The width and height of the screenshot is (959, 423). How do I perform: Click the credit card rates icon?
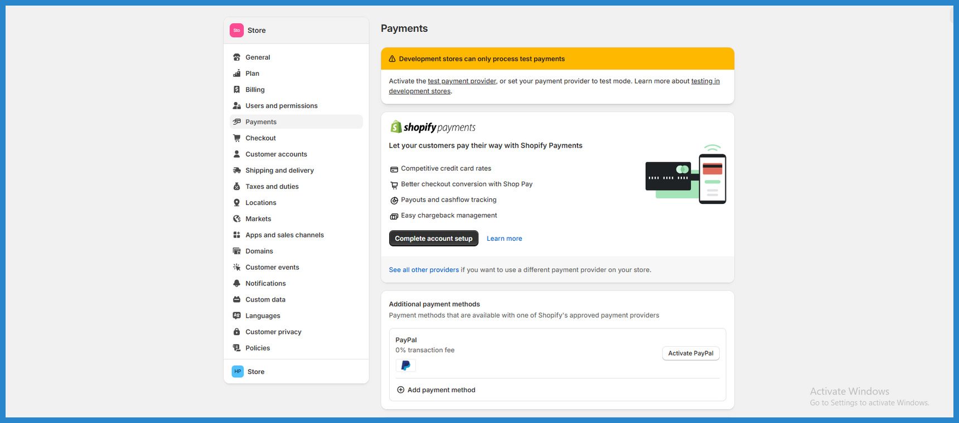tap(394, 169)
